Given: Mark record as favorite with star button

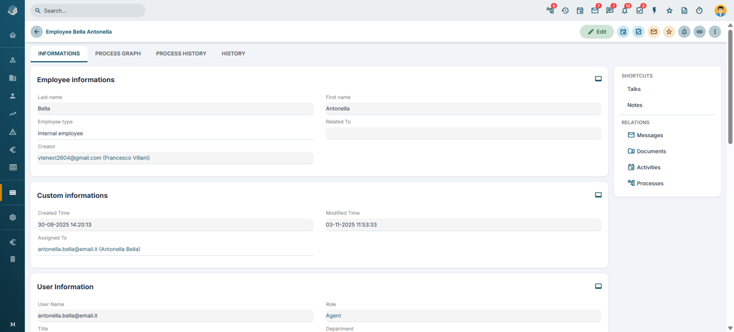Looking at the screenshot, I should tap(669, 31).
